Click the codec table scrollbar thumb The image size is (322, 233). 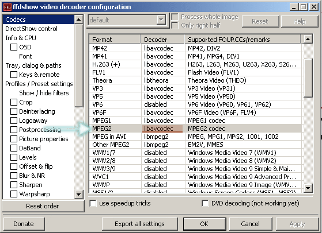[x=308, y=78]
